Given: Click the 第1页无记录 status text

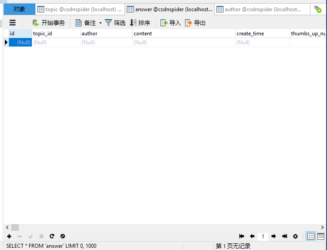Looking at the screenshot, I should coord(233,246).
